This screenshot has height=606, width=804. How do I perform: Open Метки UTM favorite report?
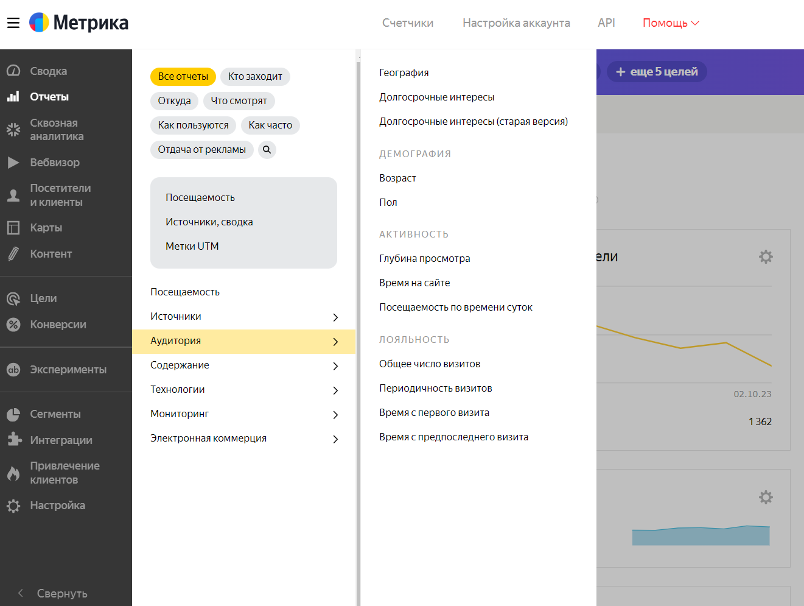coord(192,246)
